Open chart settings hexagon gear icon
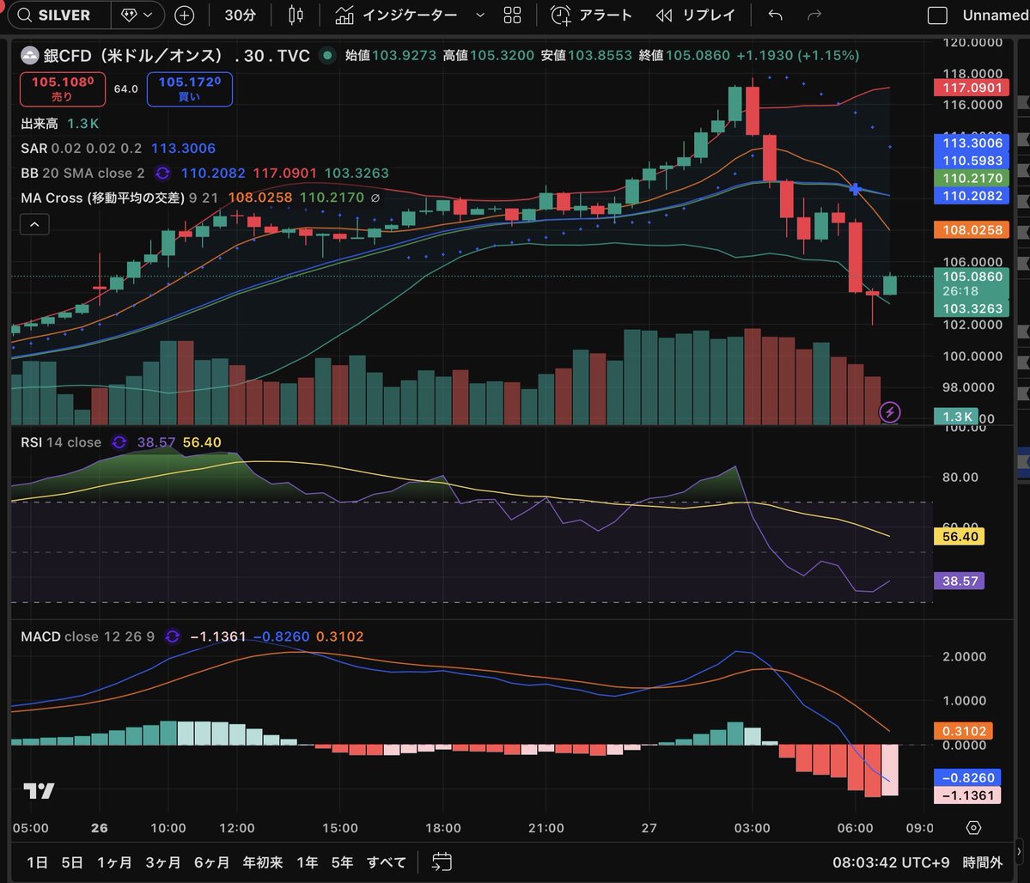1030x883 pixels. tap(973, 828)
